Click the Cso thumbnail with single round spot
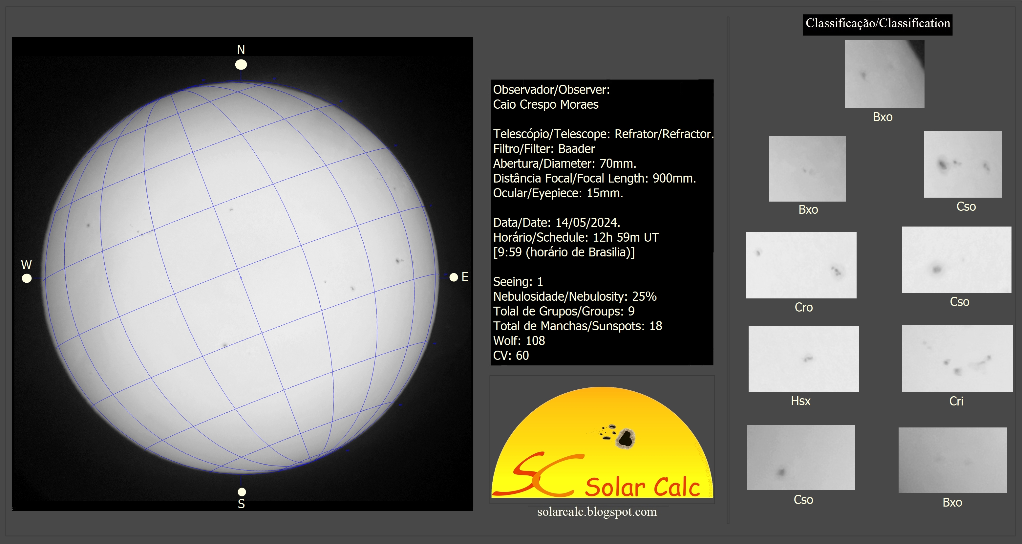Image resolution: width=1022 pixels, height=544 pixels. [956, 259]
